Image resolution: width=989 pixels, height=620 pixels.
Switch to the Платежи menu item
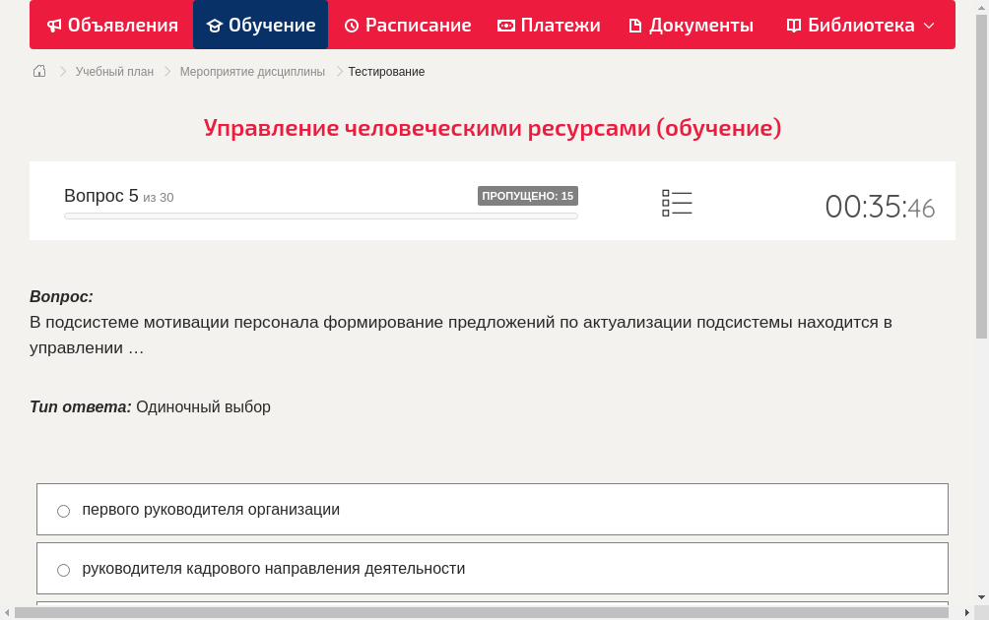coord(549,25)
